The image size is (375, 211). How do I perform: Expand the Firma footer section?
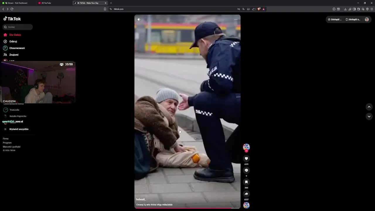point(6,139)
